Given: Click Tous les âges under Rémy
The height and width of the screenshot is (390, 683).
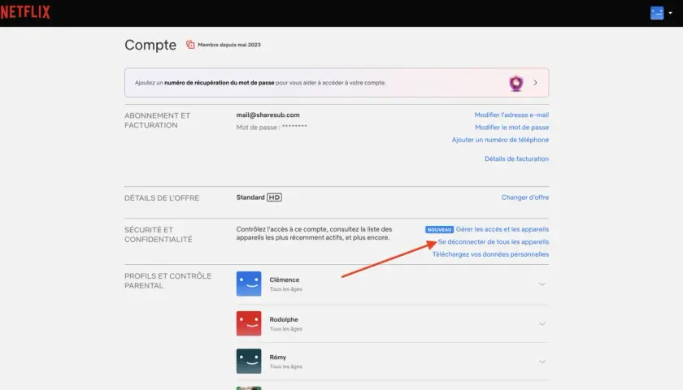Looking at the screenshot, I should tap(285, 366).
